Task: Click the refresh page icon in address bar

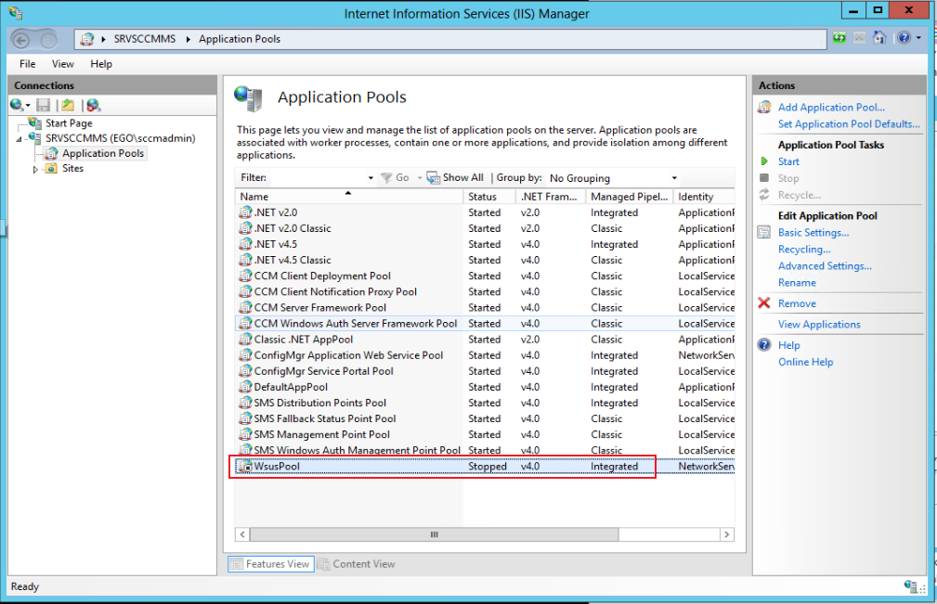Action: pyautogui.click(x=839, y=38)
